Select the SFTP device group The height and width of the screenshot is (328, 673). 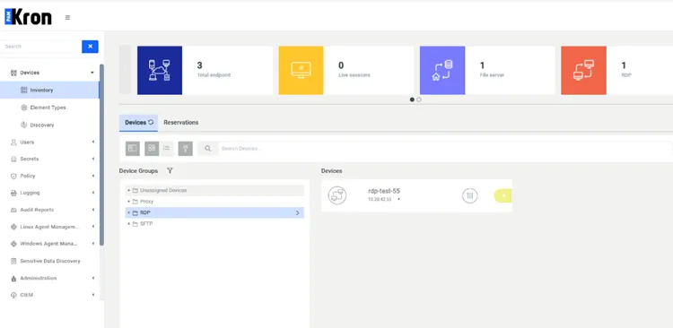214,224
